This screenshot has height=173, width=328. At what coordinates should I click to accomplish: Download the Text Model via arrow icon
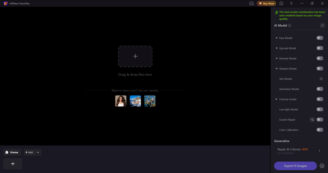(x=321, y=79)
